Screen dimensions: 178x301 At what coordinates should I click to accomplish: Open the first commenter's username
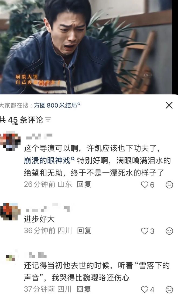pos(39,136)
